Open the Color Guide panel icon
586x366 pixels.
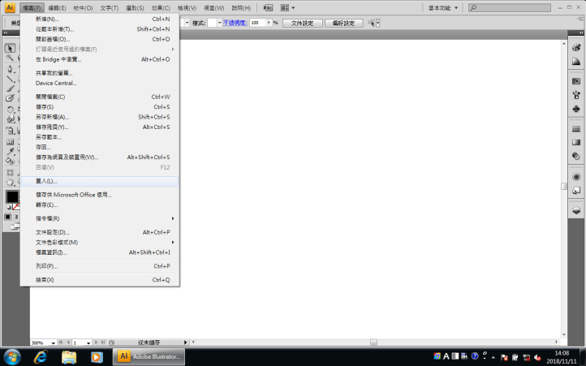click(576, 62)
